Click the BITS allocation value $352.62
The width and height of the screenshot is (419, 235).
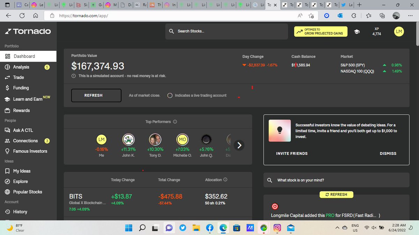tap(216, 196)
